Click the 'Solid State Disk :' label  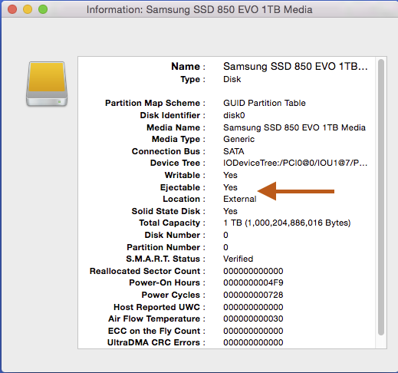pyautogui.click(x=169, y=211)
